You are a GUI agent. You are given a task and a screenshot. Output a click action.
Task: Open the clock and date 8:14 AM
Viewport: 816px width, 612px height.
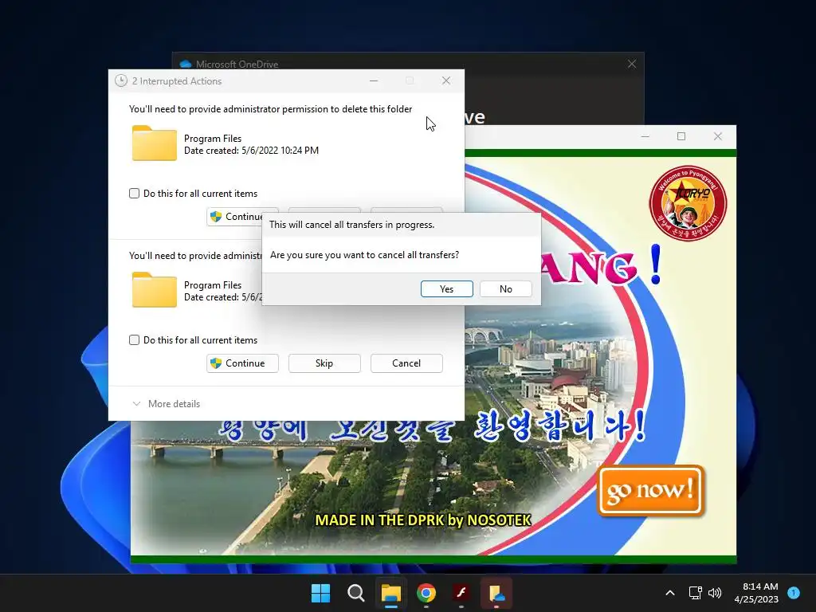pyautogui.click(x=756, y=593)
